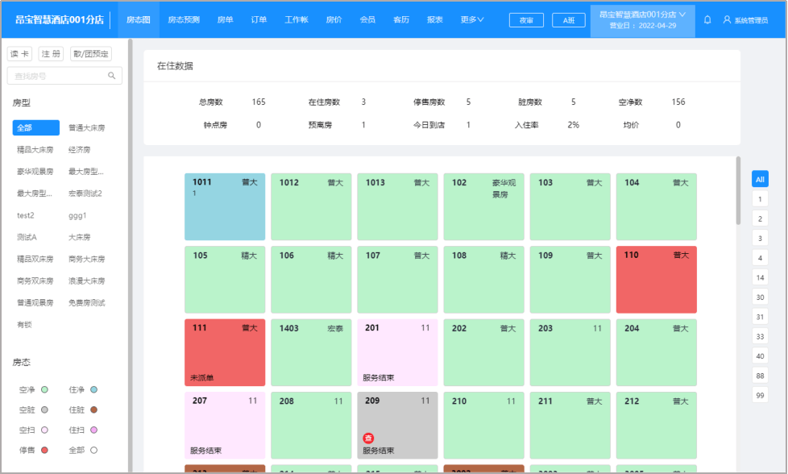Navigate to the 会员 menu
The width and height of the screenshot is (788, 474).
click(367, 19)
